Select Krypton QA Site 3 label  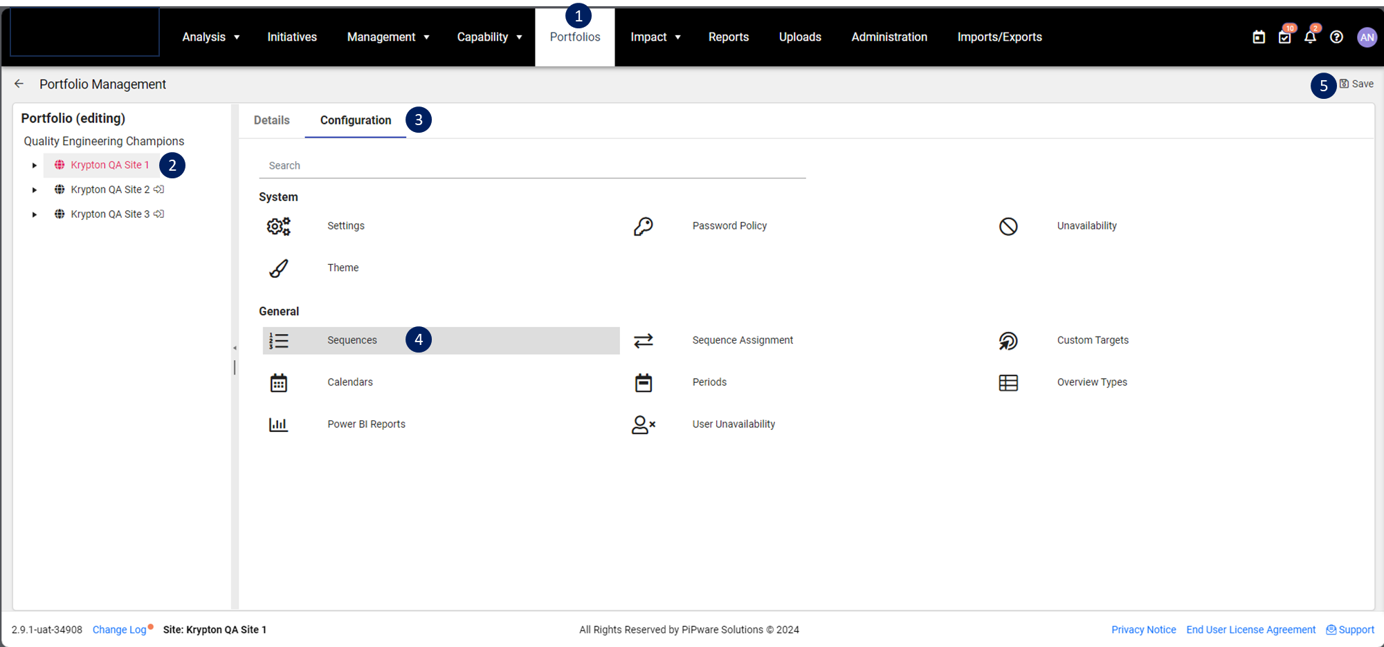[110, 214]
